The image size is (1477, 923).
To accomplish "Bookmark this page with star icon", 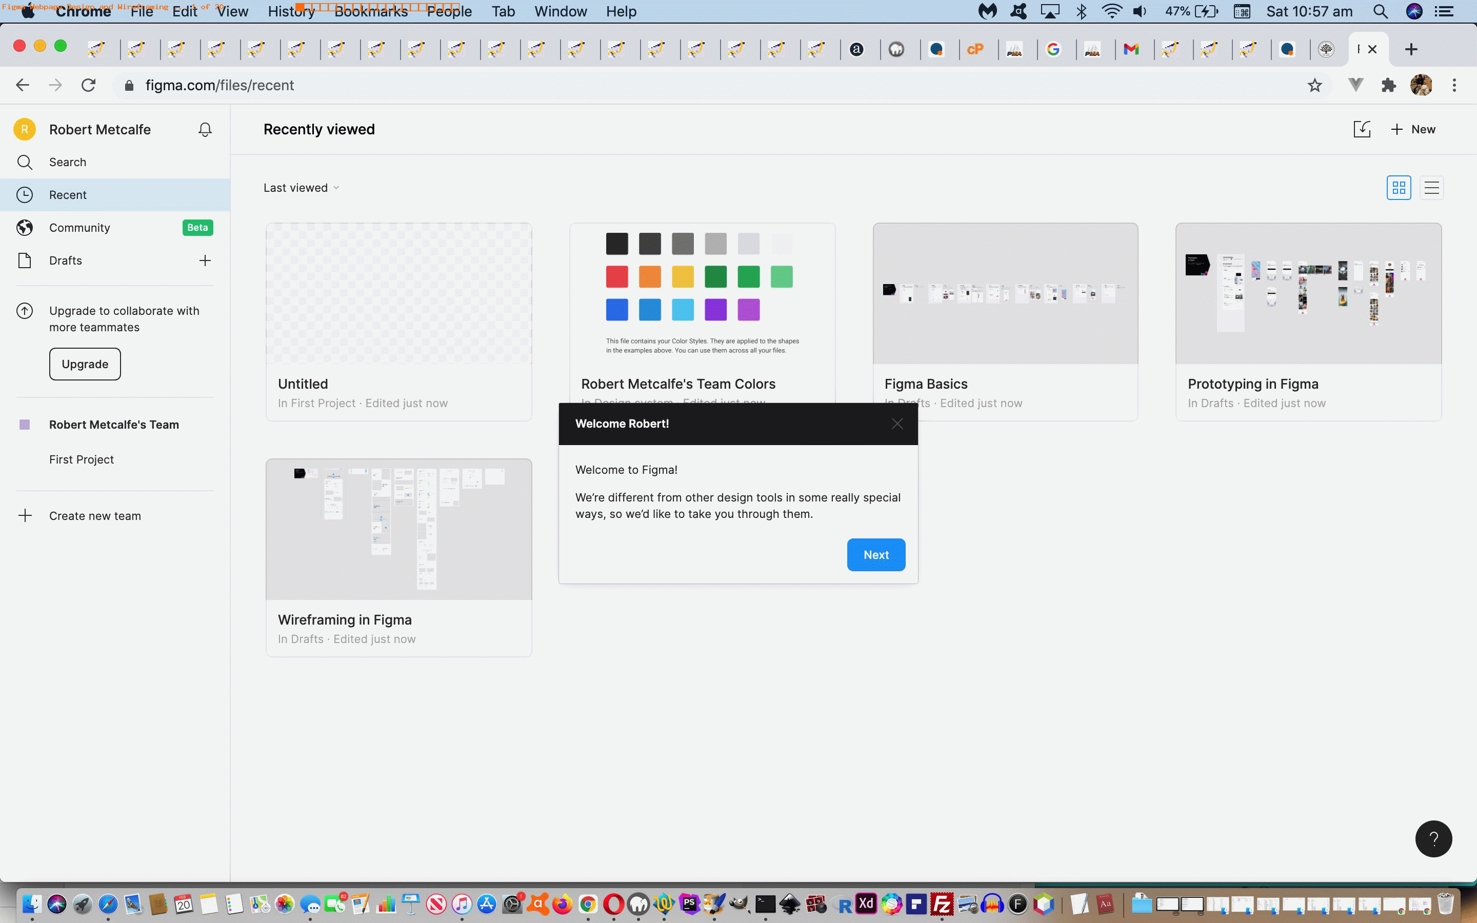I will 1314,86.
